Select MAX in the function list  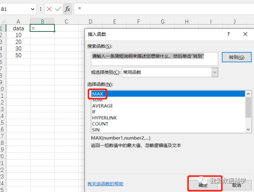pyautogui.click(x=168, y=94)
